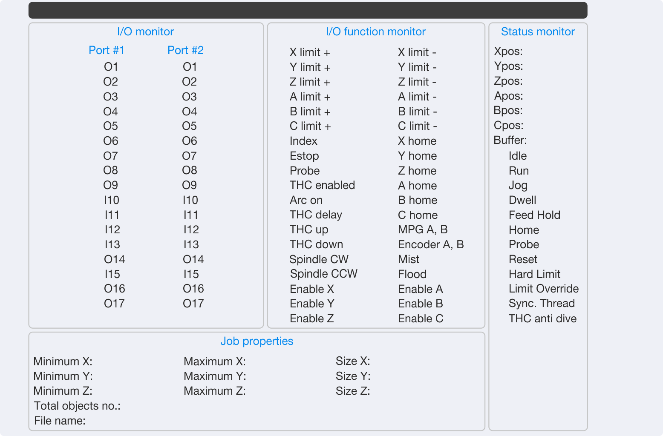Click the Status monitor heading

click(538, 32)
